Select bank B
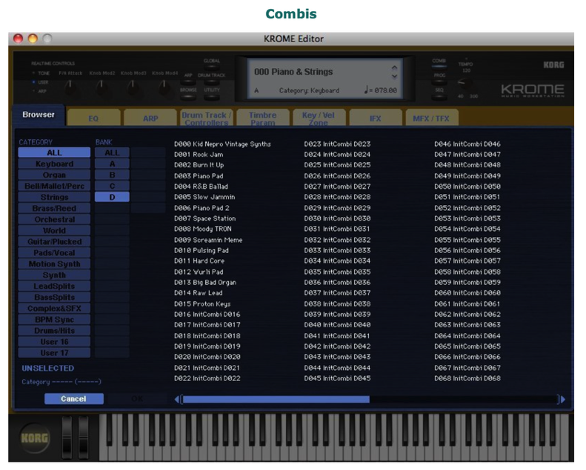Screen dimensions: 586x470 [x=112, y=175]
